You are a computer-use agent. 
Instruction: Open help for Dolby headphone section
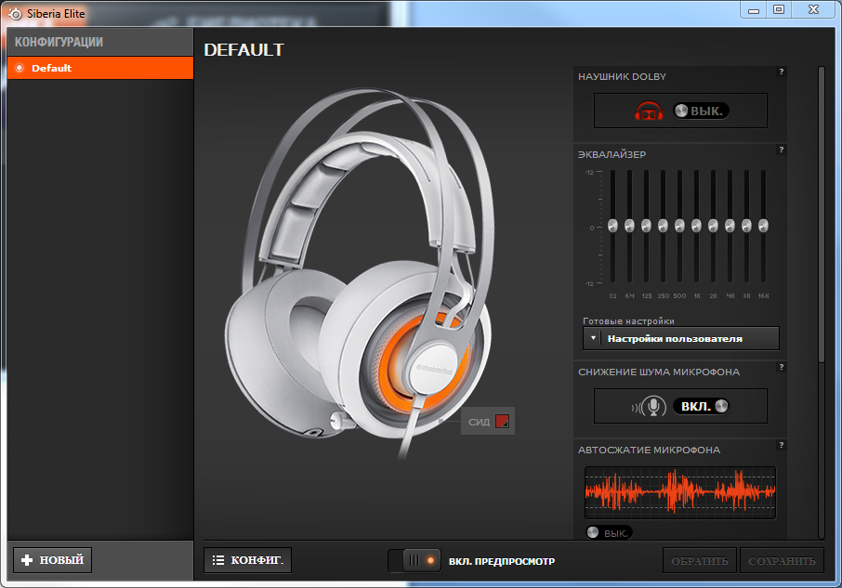tap(782, 72)
